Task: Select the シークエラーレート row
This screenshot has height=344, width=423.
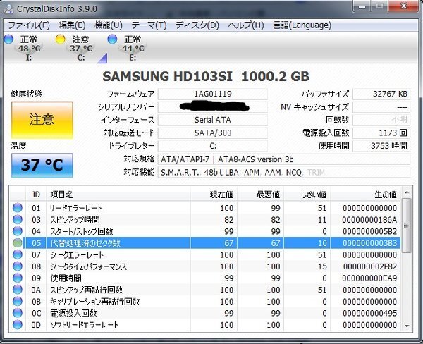Action: (205, 254)
